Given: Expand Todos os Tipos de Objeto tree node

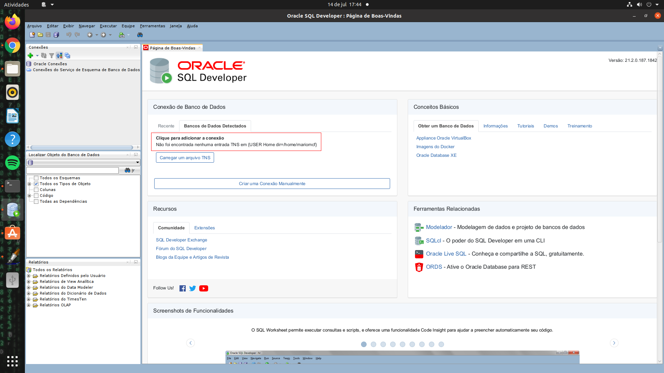Looking at the screenshot, I should coord(29,184).
